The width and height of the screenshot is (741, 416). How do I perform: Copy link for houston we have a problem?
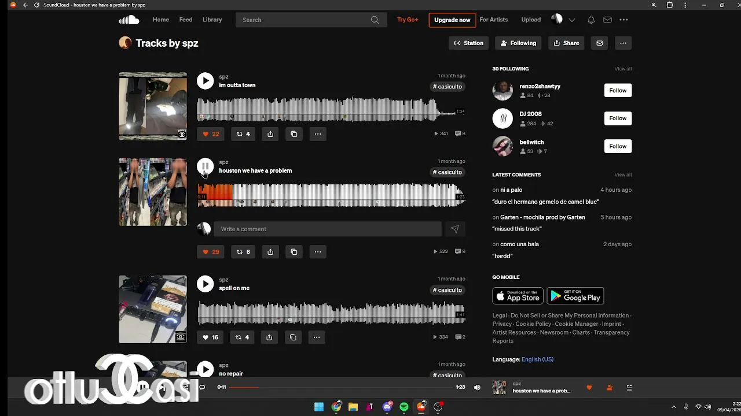pos(294,252)
